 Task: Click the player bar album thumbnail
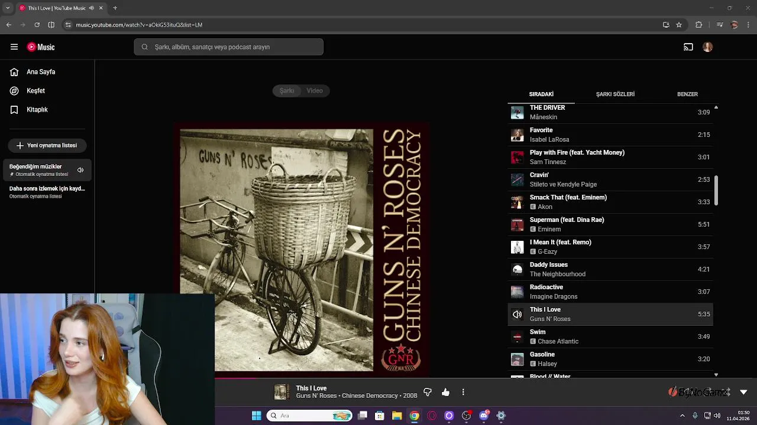coord(282,392)
